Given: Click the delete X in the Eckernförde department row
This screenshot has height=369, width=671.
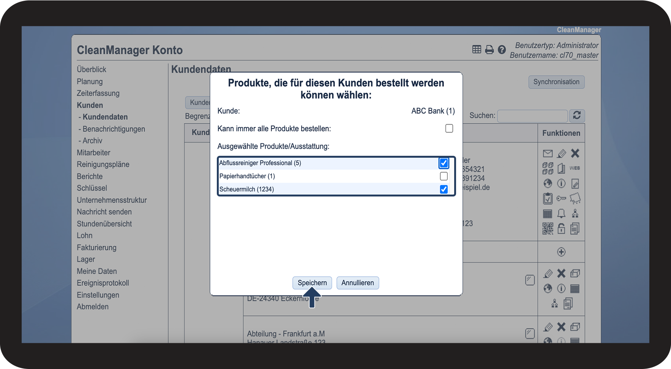Looking at the screenshot, I should (x=561, y=273).
